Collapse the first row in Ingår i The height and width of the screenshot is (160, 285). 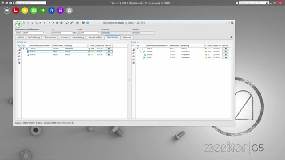pyautogui.click(x=138, y=49)
